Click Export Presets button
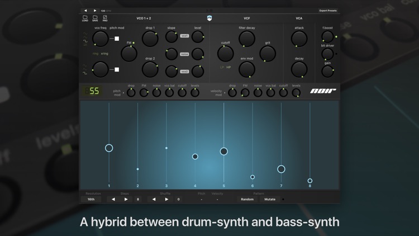419x236 pixels. (328, 11)
